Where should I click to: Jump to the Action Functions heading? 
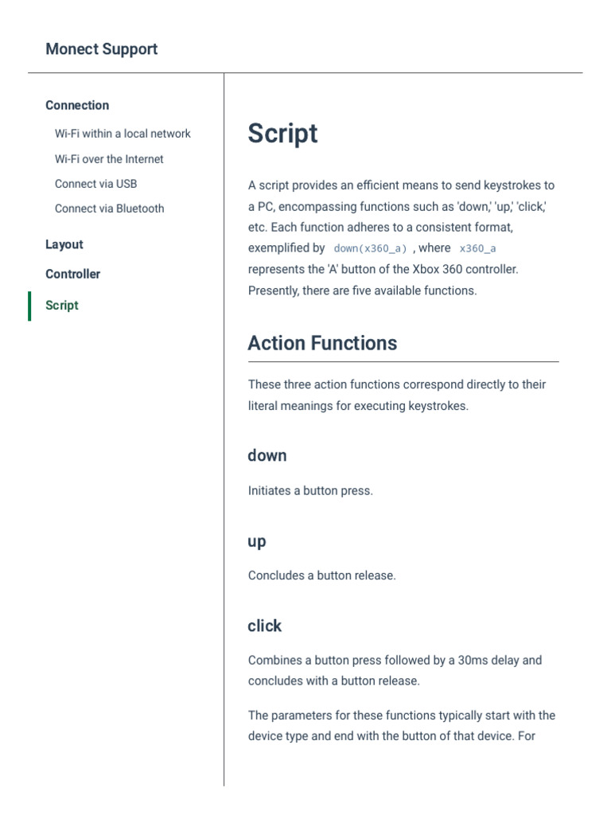(322, 343)
